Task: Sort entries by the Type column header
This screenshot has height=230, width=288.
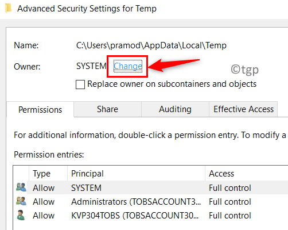Action: (x=48, y=174)
